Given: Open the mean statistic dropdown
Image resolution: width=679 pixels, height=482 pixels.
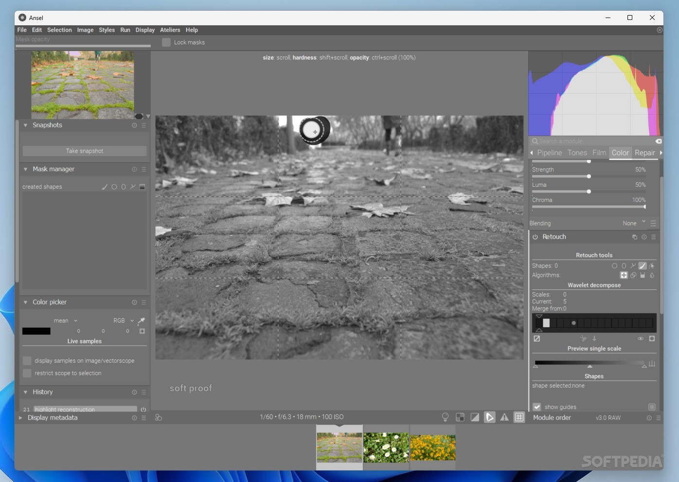Looking at the screenshot, I should (x=65, y=321).
